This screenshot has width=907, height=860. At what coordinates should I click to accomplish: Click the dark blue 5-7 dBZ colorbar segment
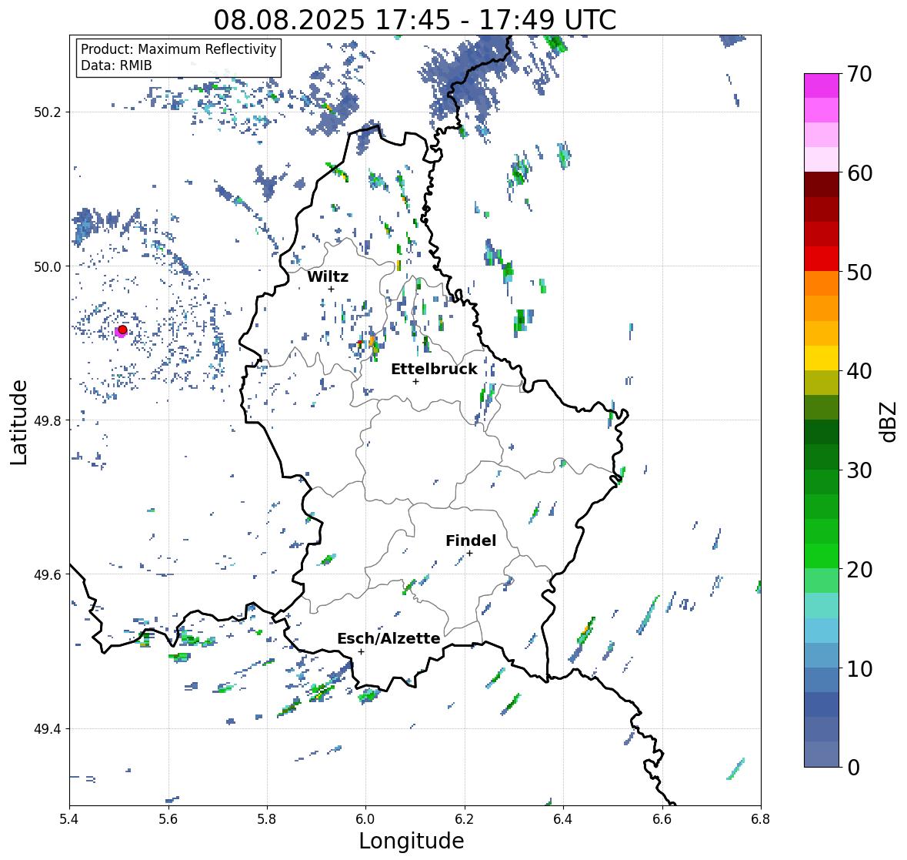tap(822, 704)
